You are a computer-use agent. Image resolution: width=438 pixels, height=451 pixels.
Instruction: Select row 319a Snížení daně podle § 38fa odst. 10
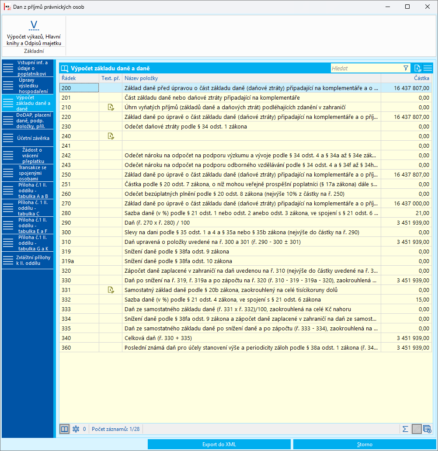pyautogui.click(x=246, y=261)
